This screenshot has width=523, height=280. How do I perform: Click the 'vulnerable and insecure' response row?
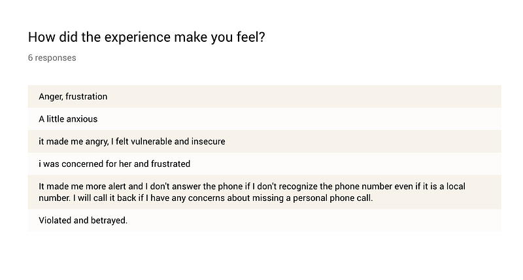264,141
